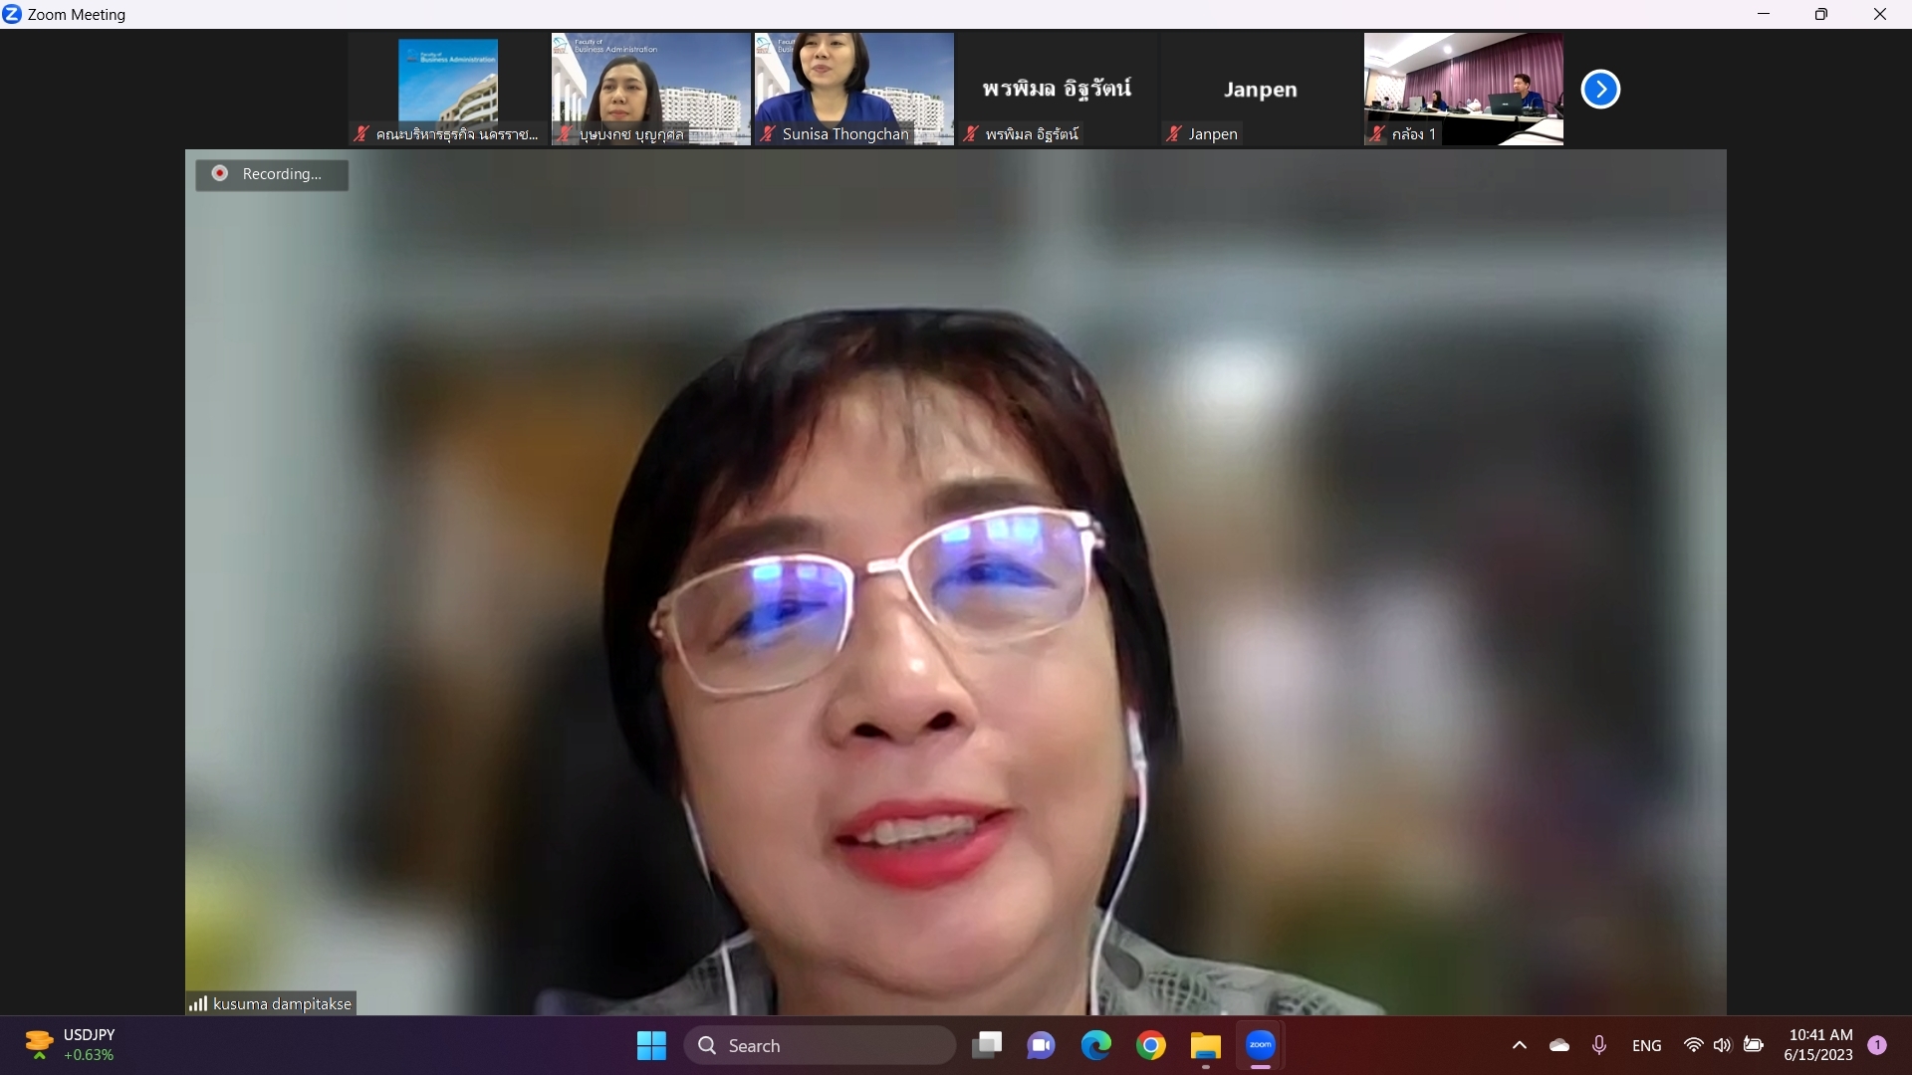Expand hidden system tray icons
Image resolution: width=1912 pixels, height=1075 pixels.
click(1520, 1045)
